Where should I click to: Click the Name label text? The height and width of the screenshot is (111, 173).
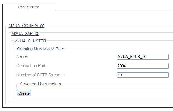coord(22,56)
